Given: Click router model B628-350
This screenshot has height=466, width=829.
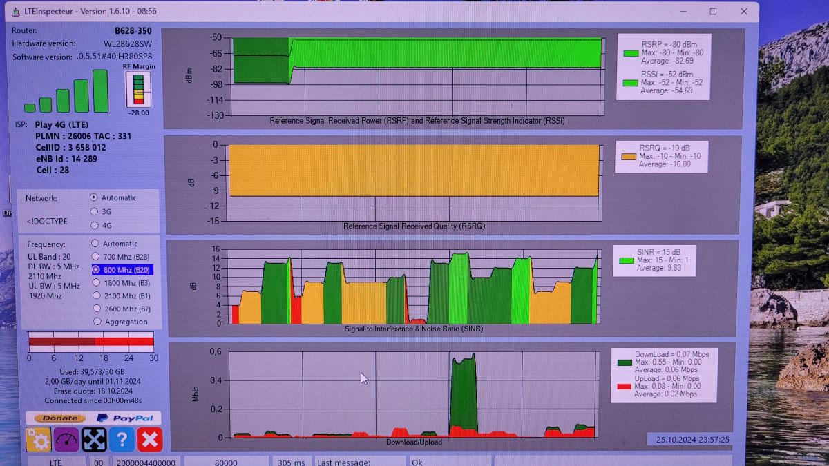Looking at the screenshot, I should point(133,30).
